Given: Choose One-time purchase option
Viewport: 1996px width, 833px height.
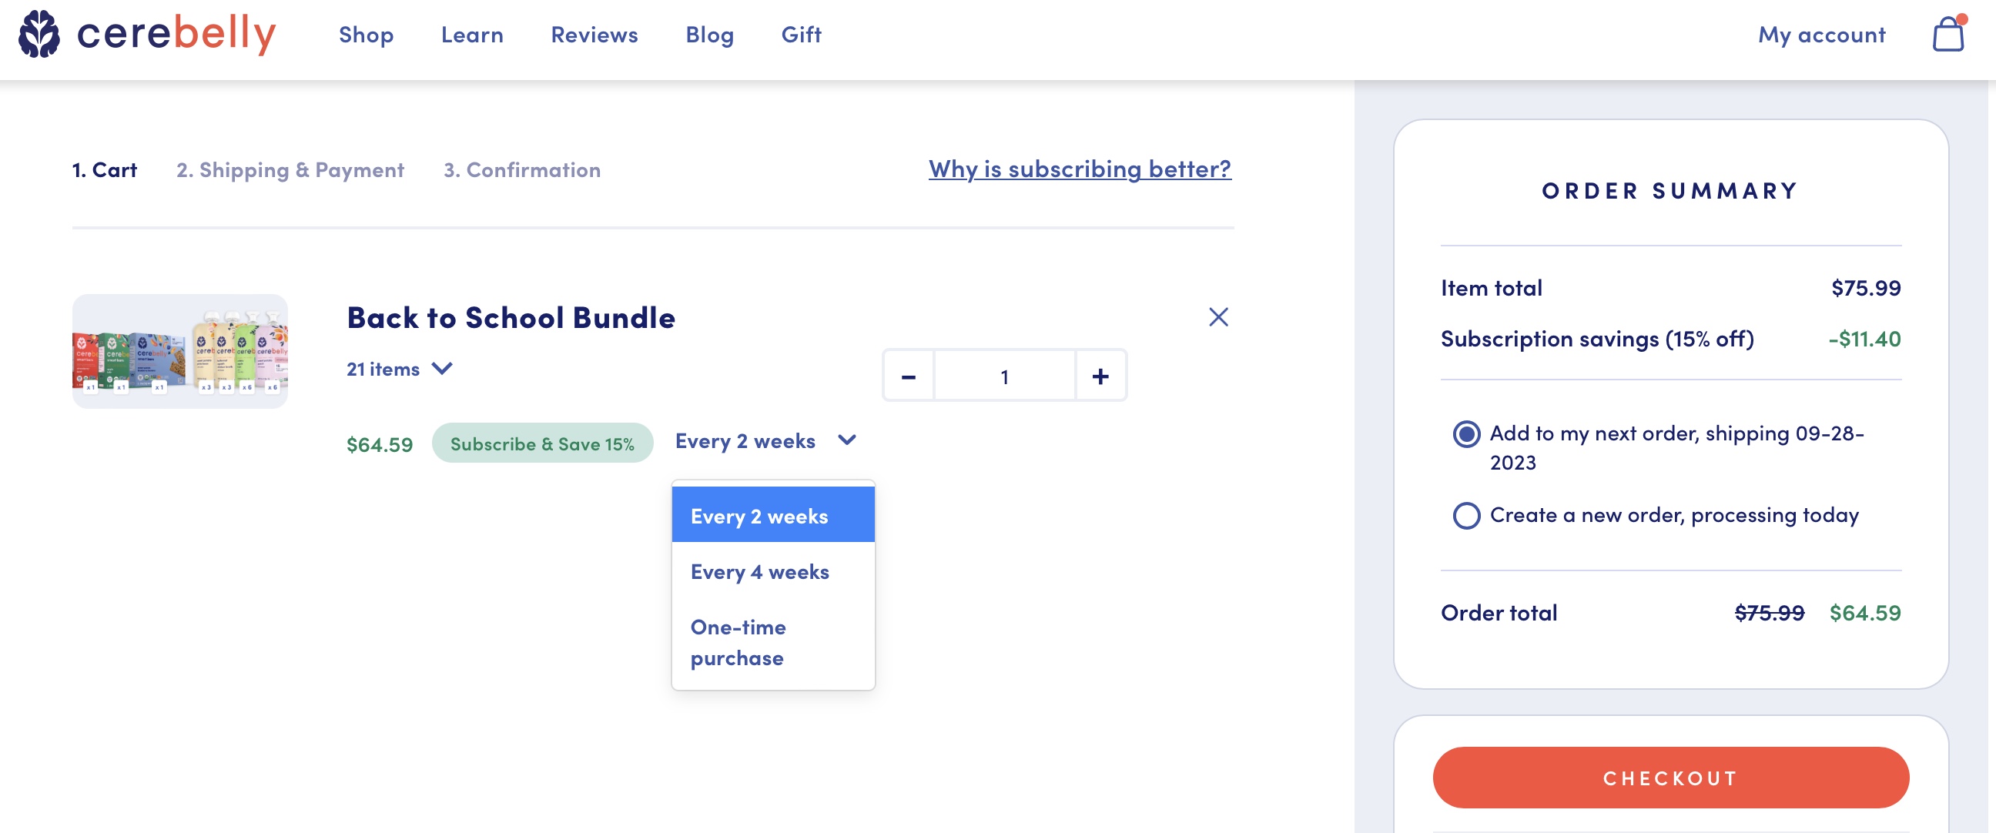Looking at the screenshot, I should pos(773,642).
